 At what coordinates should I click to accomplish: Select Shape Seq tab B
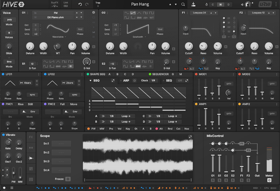(117, 74)
